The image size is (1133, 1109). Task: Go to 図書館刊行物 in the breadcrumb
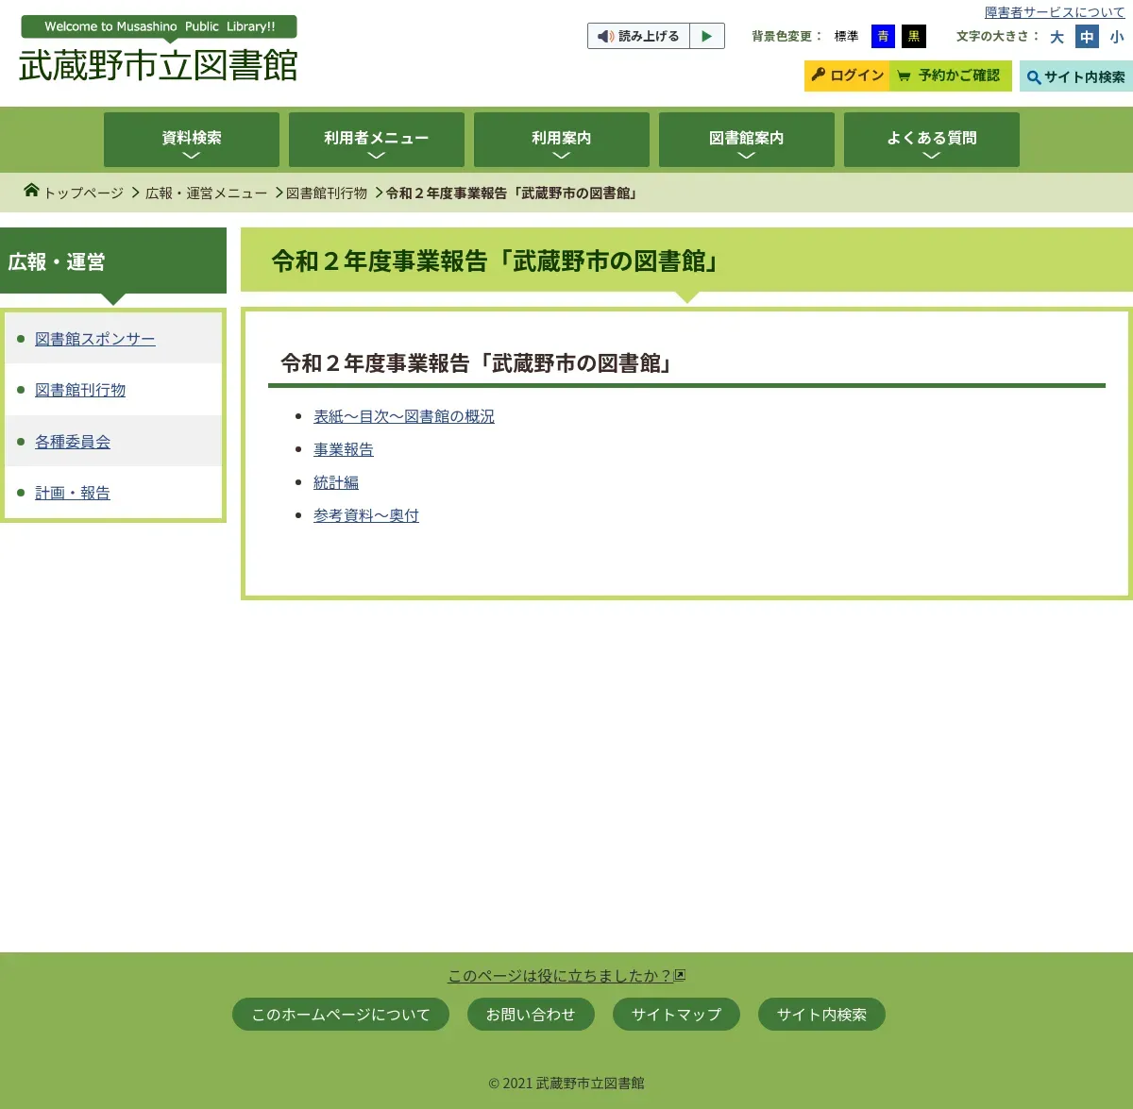(x=327, y=193)
